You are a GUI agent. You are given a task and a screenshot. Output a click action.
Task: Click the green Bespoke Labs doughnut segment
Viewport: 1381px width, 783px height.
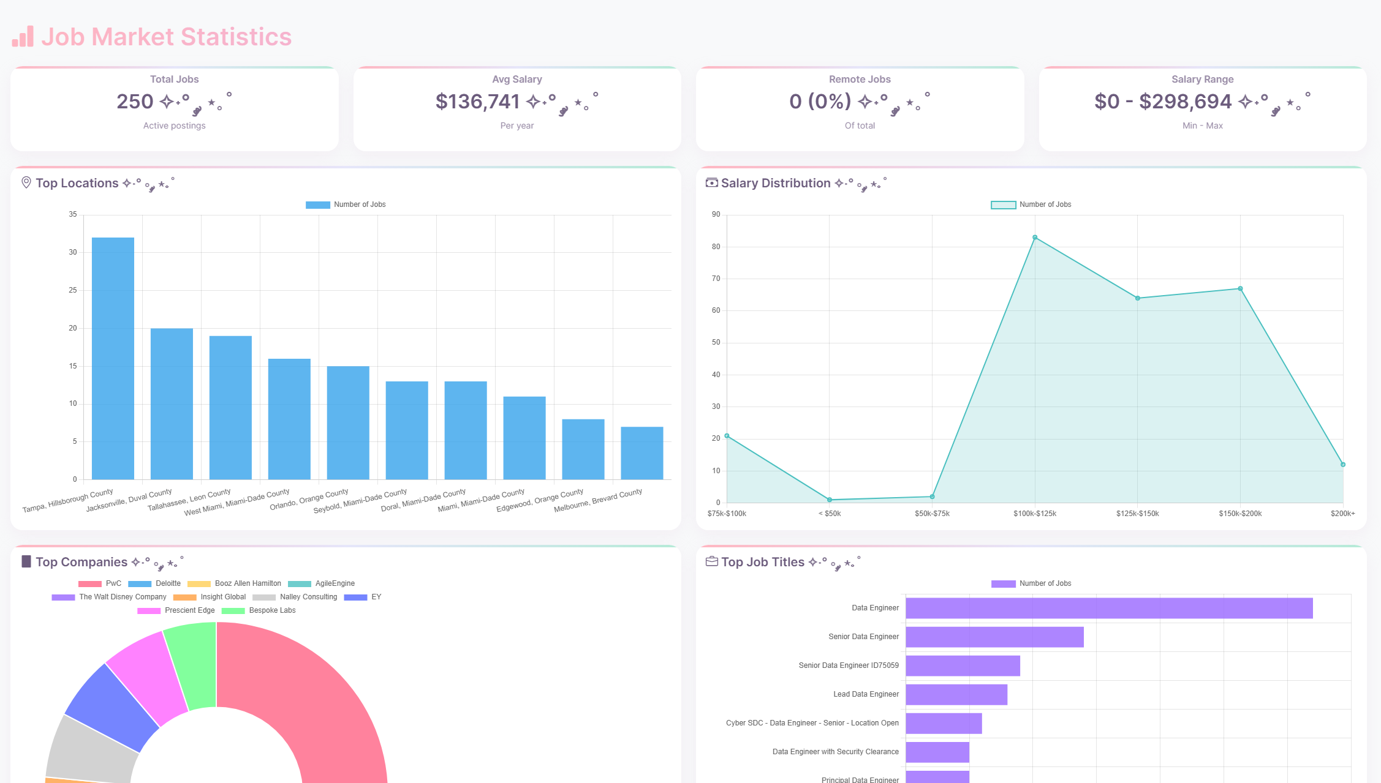[195, 665]
